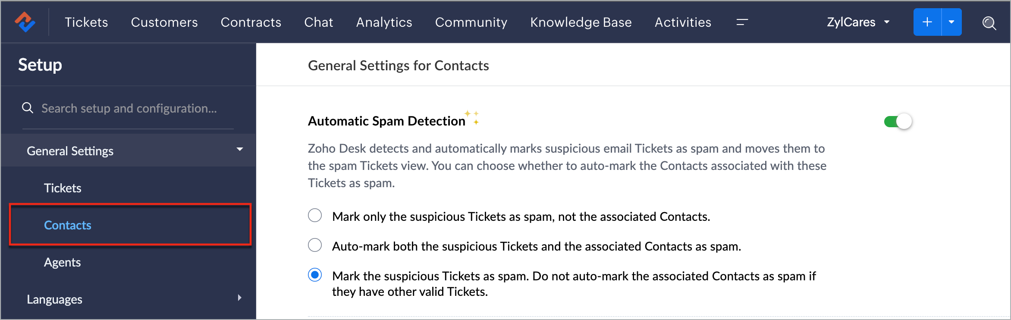Click the Zoho Desk logo icon
Screen dimensions: 1011x320
point(25,22)
